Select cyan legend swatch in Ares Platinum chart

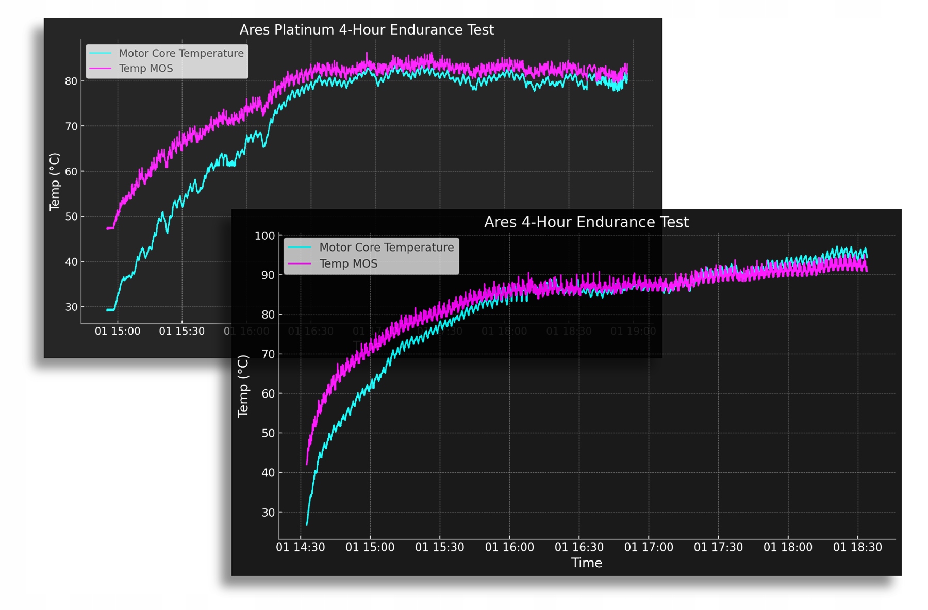101,53
